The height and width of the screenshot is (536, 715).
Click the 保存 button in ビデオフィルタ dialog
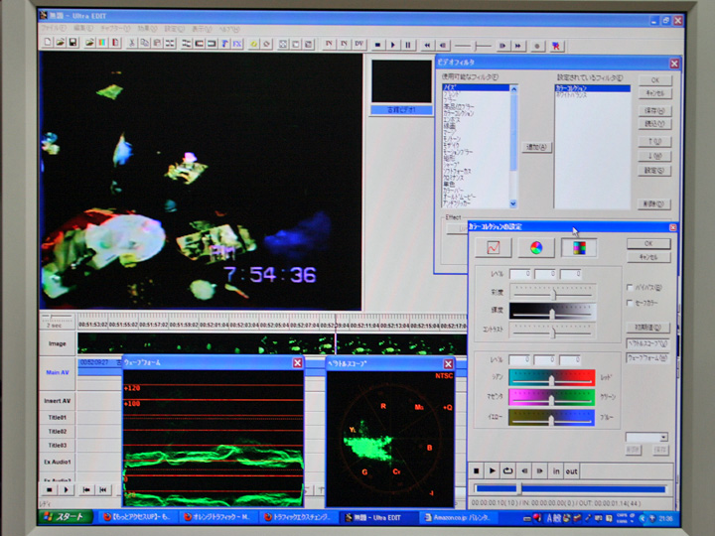coord(654,111)
